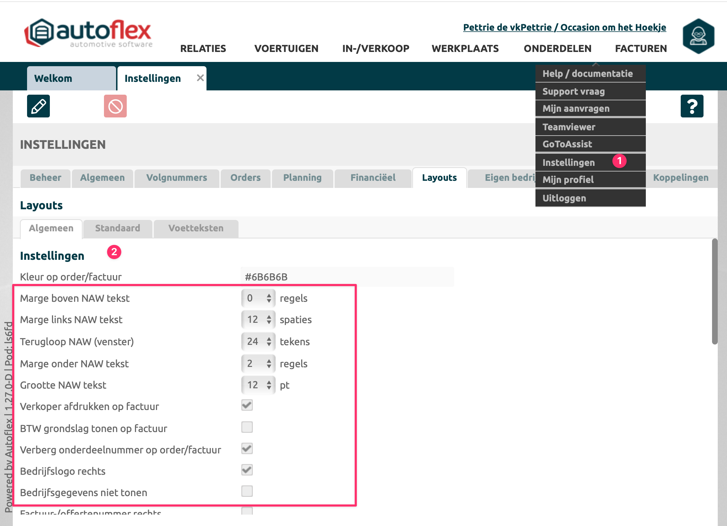Click the vertical scrollbar on right
This screenshot has width=727, height=526.
715,292
